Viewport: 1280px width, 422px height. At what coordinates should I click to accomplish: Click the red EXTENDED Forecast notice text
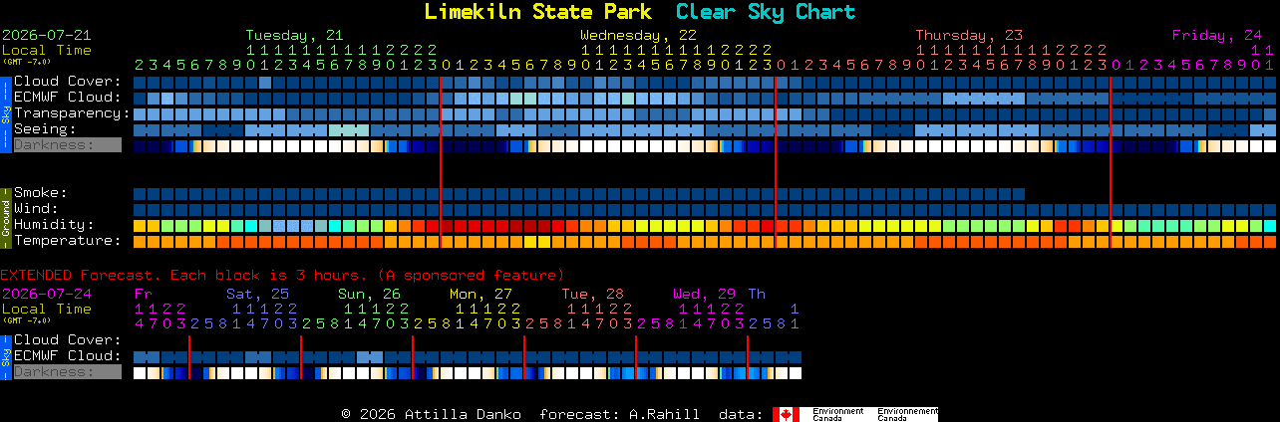[282, 275]
